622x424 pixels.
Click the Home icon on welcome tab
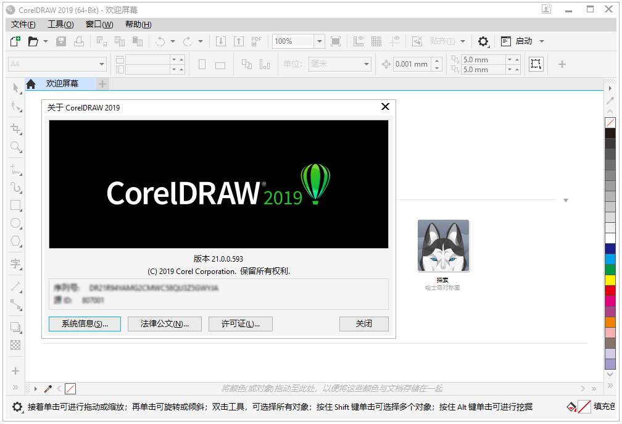pyautogui.click(x=31, y=84)
